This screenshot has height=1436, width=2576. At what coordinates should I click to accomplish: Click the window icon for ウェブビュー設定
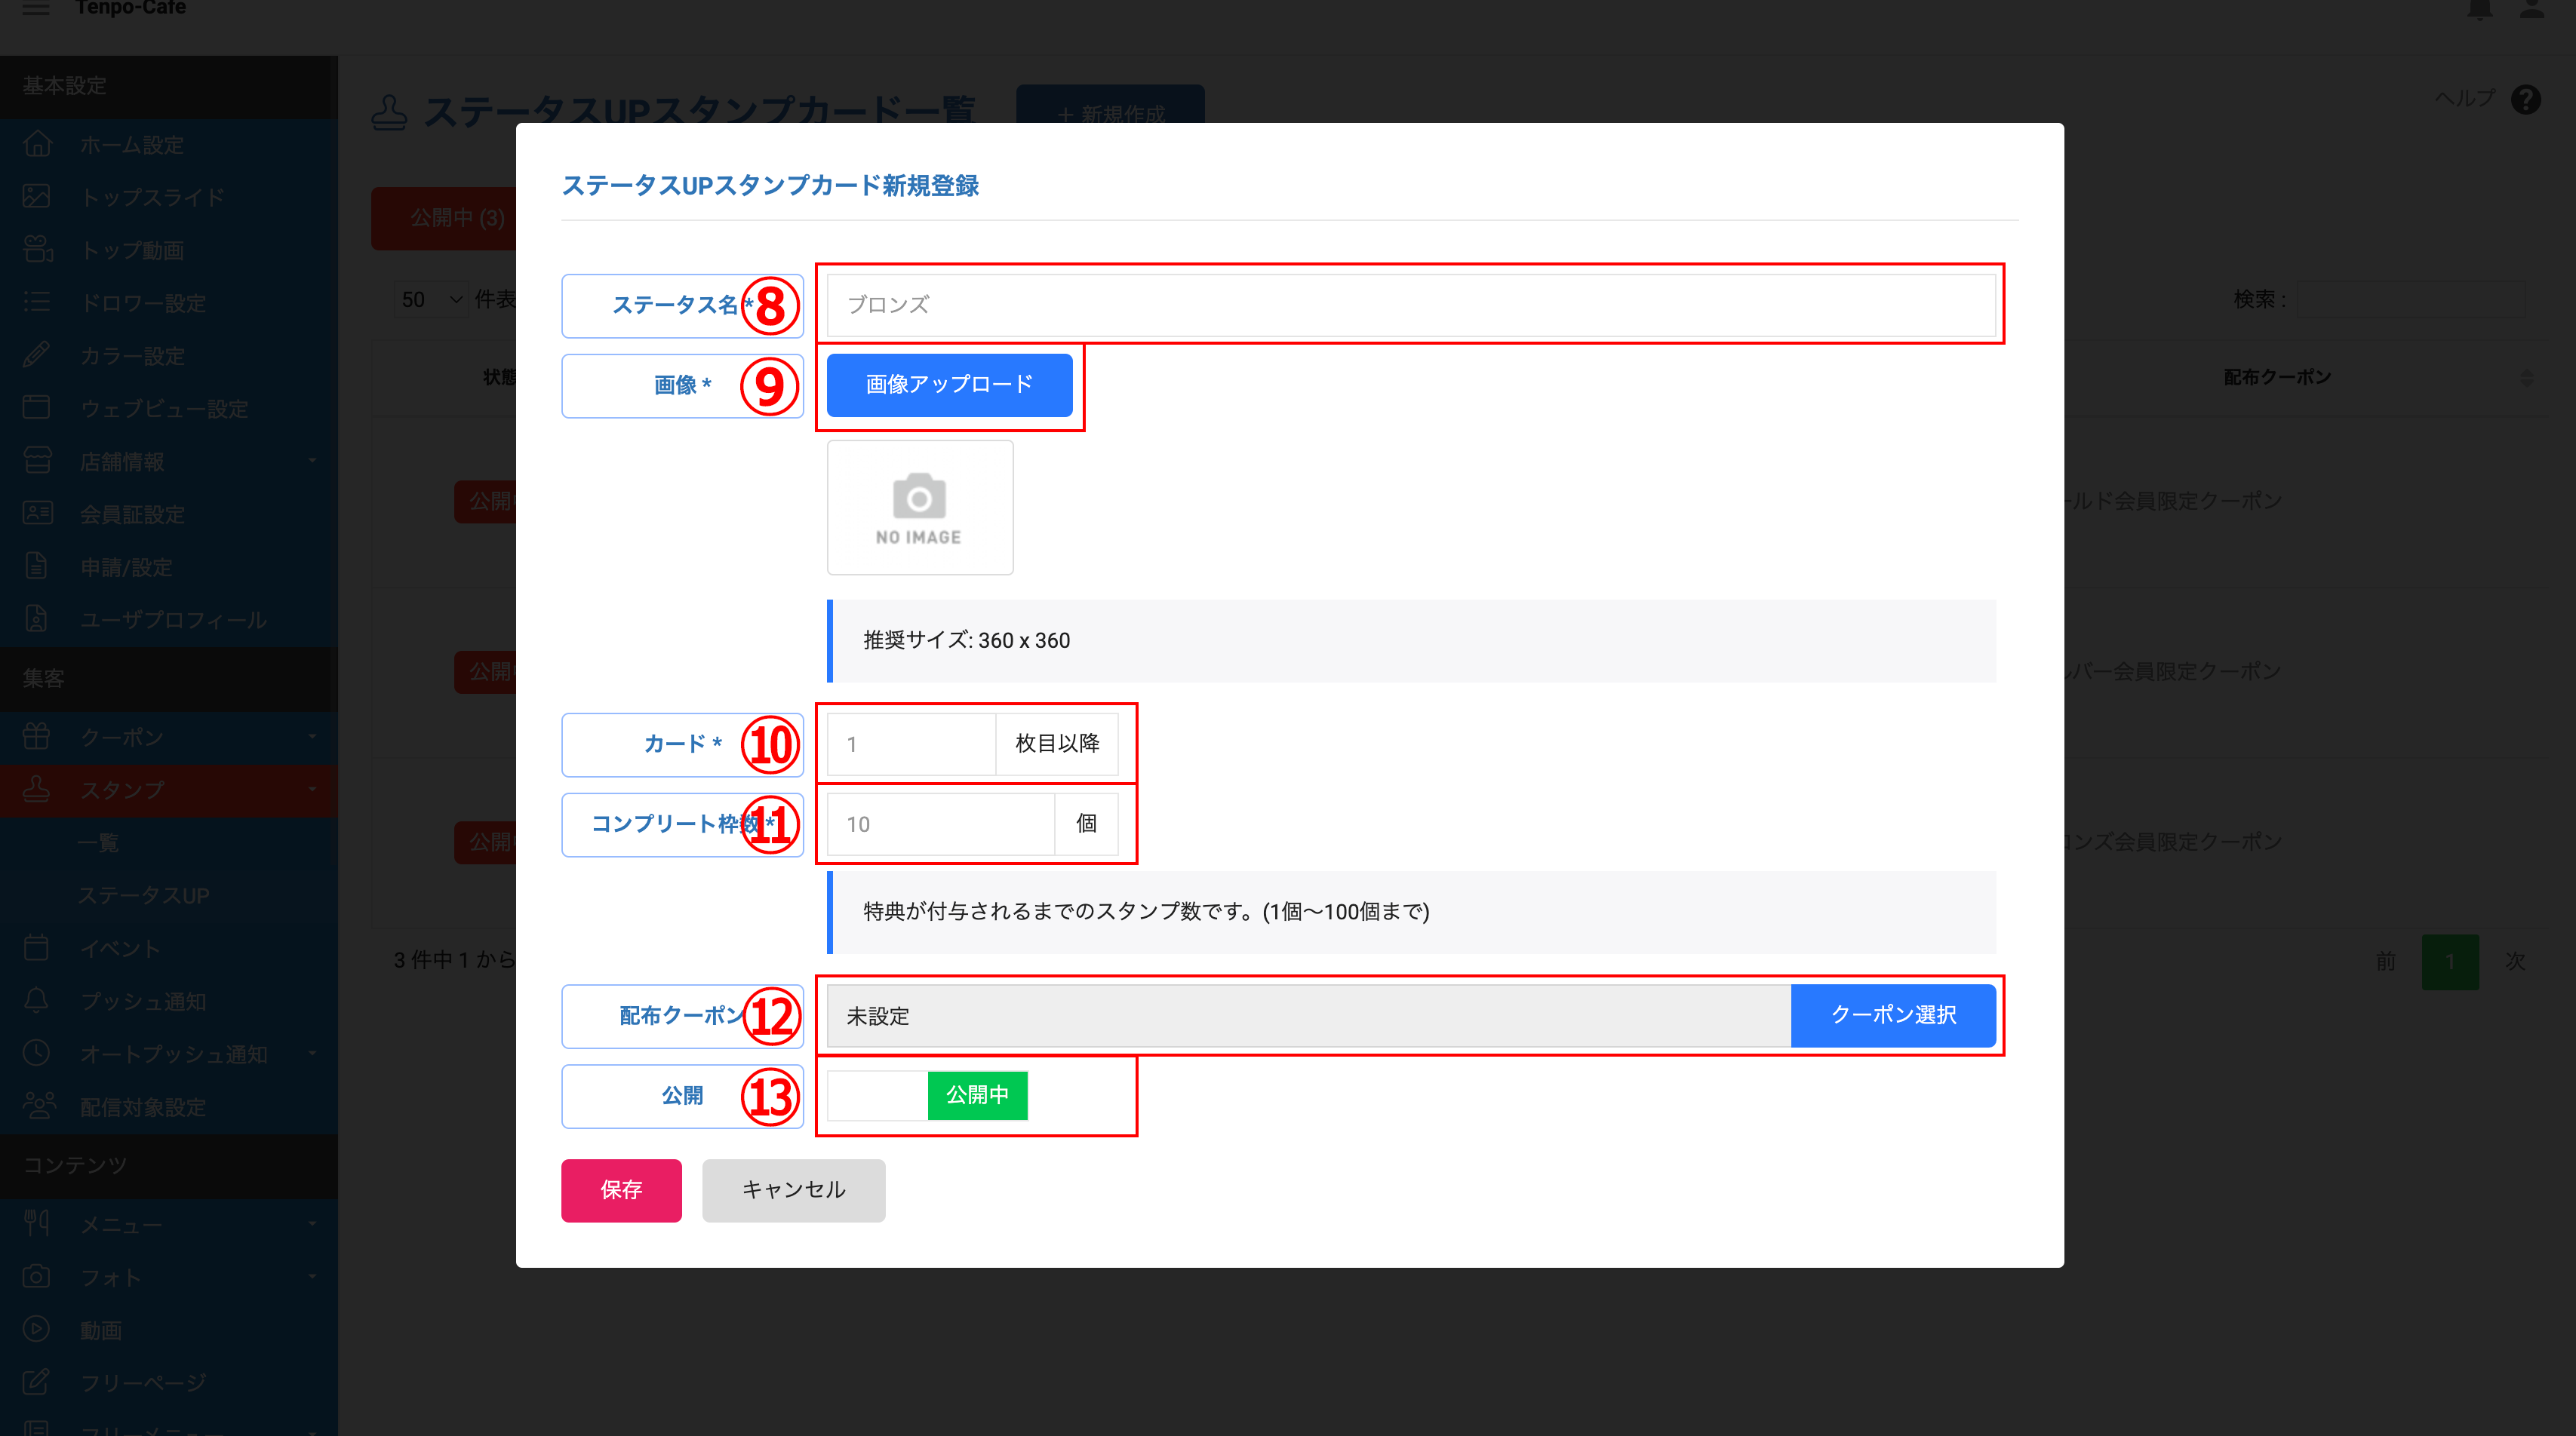click(37, 408)
